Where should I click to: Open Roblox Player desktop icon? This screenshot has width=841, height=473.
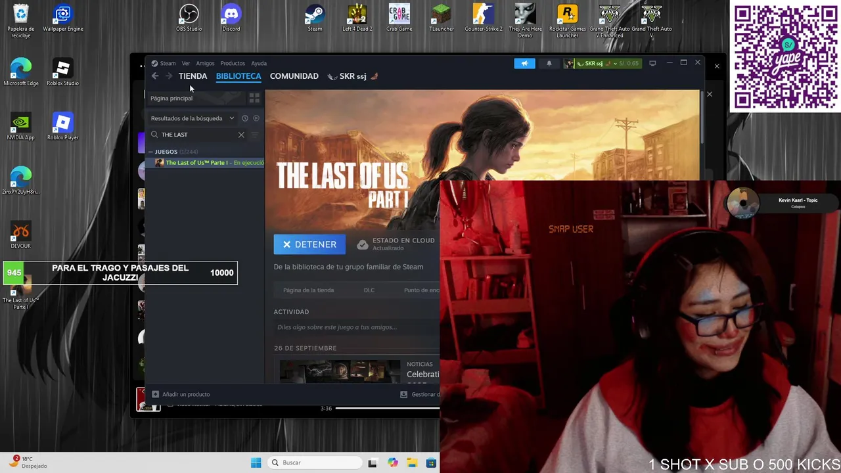[63, 127]
